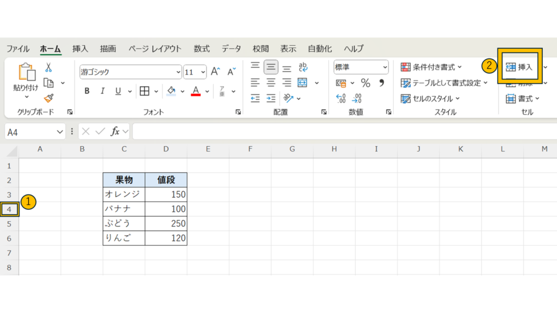This screenshot has height=313, width=557.
Task: Toggle underline formatting
Action: tap(117, 91)
